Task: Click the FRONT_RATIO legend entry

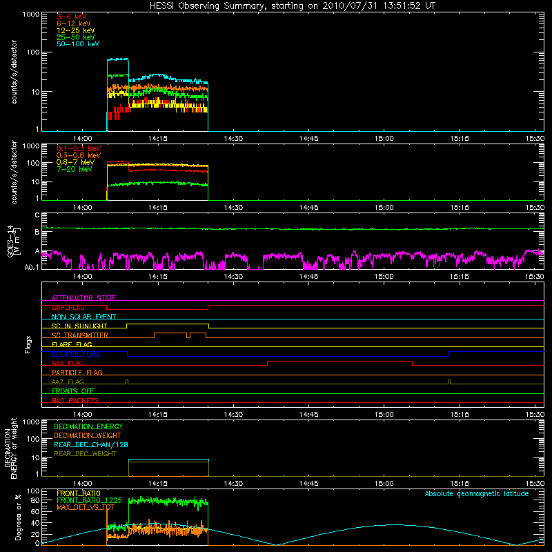Action: [x=79, y=493]
